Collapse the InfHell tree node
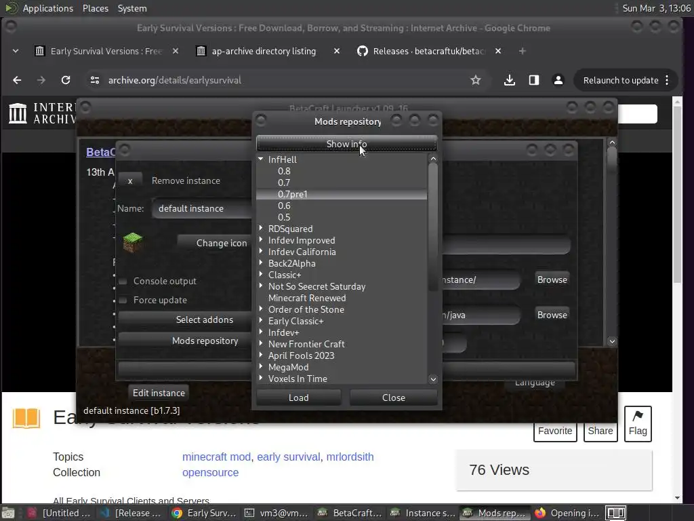The height and width of the screenshot is (521, 694). click(x=261, y=159)
